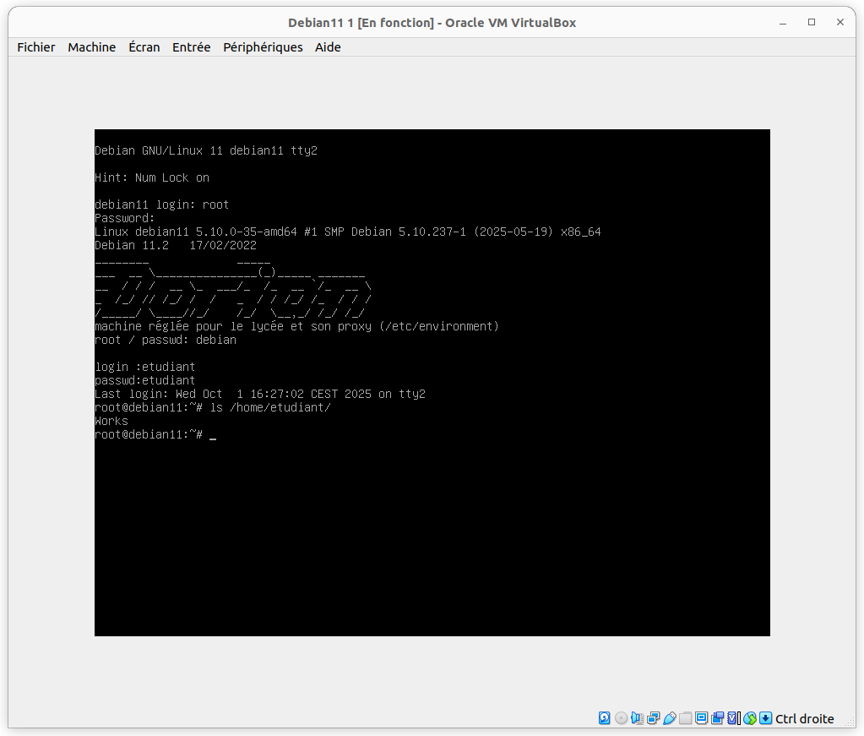Viewport: 864px width, 736px height.
Task: Click the shared folders indicator icon
Action: [685, 718]
